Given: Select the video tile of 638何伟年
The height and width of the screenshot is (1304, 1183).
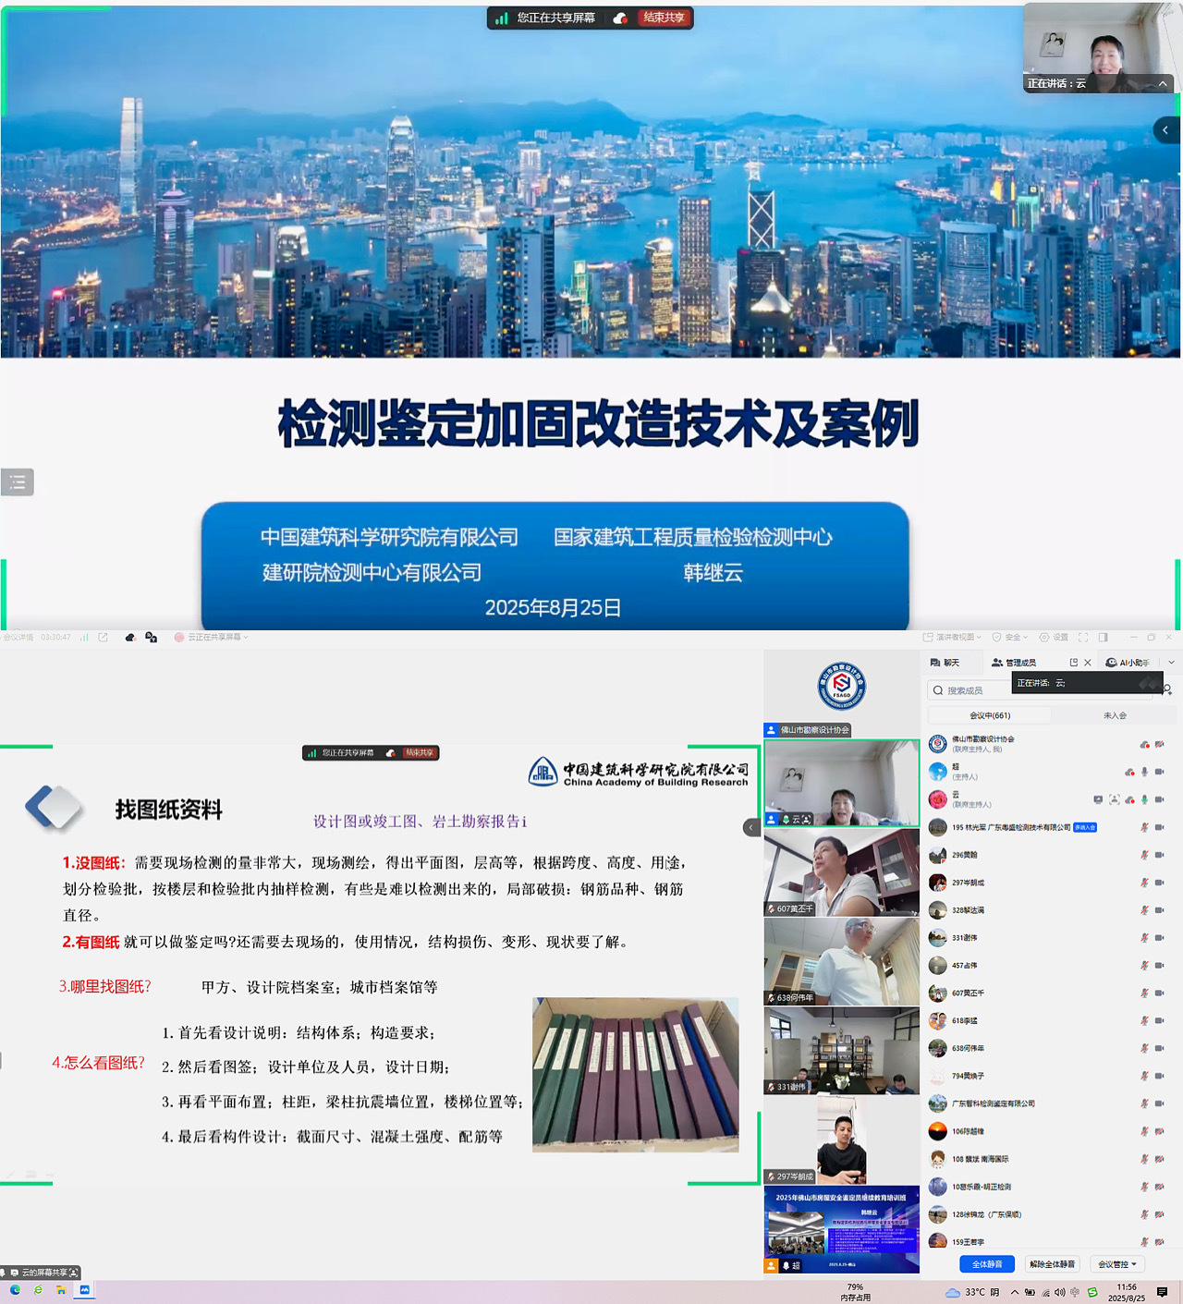Looking at the screenshot, I should click(x=841, y=961).
